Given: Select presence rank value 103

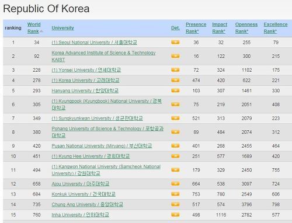Looking at the screenshot, I should [x=196, y=90].
